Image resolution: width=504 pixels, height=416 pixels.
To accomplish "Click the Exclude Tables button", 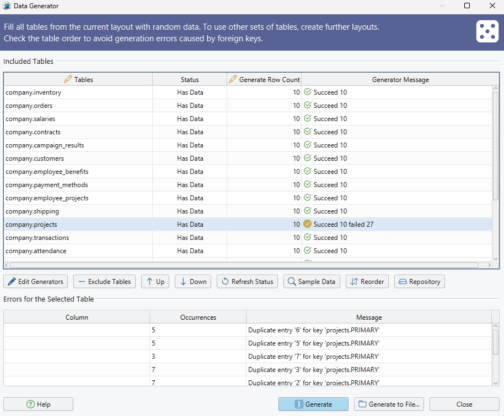I will point(104,282).
